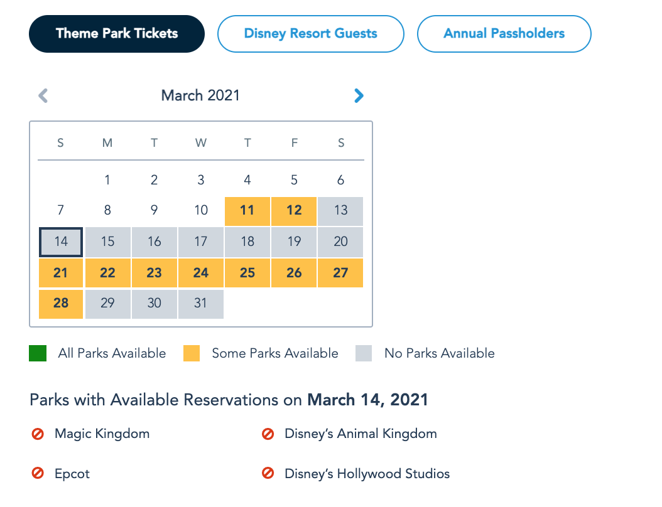The image size is (662, 507).
Task: Open the Annual Passholders tab
Action: tap(504, 34)
